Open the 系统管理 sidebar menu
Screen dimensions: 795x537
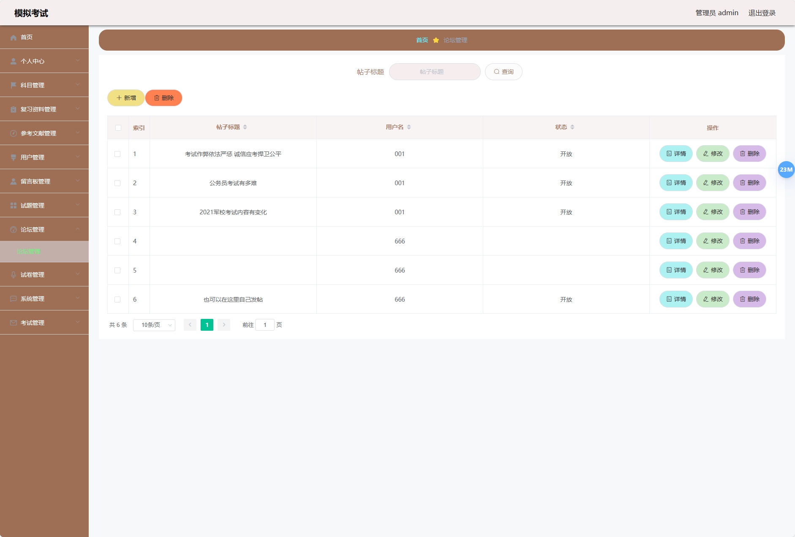coord(44,299)
